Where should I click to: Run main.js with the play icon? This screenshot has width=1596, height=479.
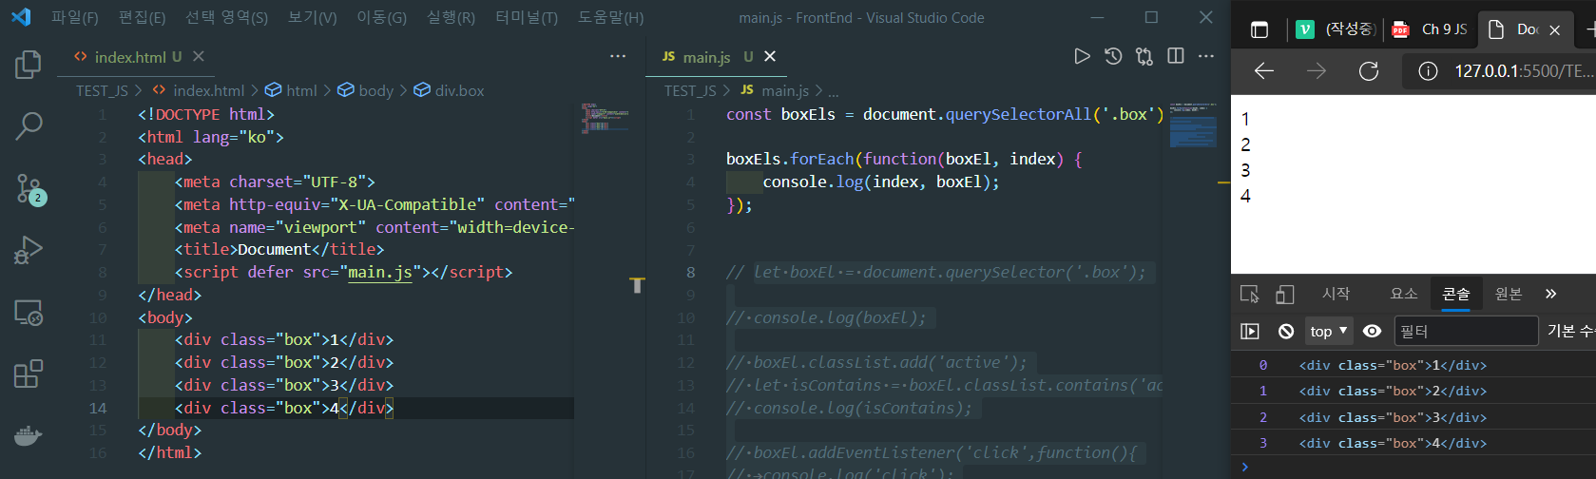[1082, 56]
